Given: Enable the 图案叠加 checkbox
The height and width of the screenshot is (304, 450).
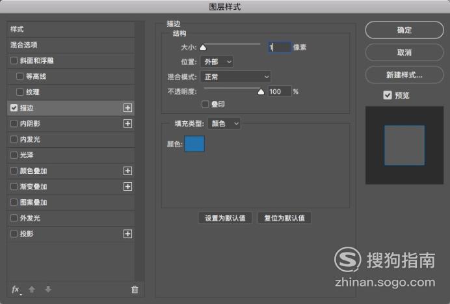Looking at the screenshot, I should coord(14,202).
